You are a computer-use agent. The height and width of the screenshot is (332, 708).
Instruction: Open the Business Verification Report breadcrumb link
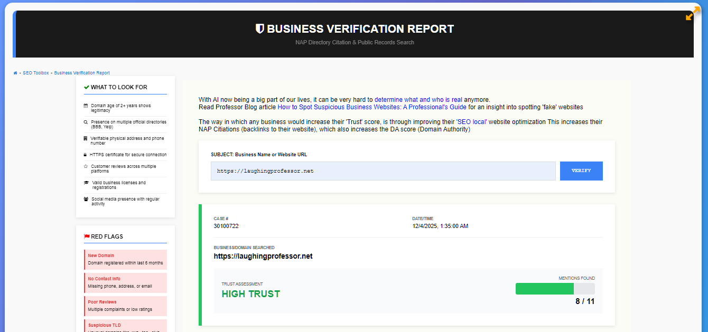pos(82,73)
